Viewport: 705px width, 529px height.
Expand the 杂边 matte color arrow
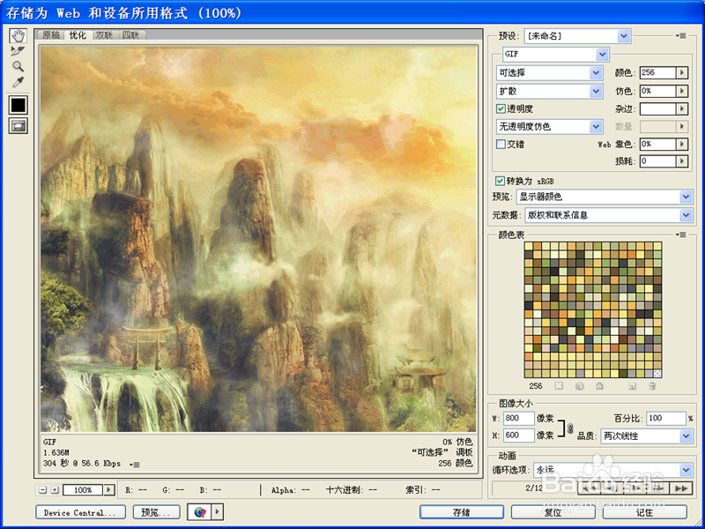click(682, 108)
